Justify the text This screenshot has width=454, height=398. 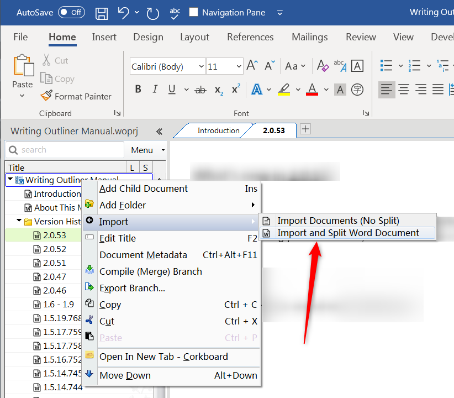click(438, 90)
